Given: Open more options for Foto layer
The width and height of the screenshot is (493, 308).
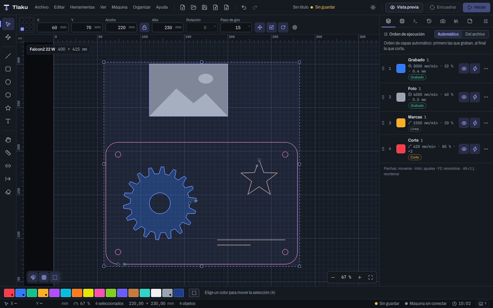Looking at the screenshot, I should coord(486,97).
